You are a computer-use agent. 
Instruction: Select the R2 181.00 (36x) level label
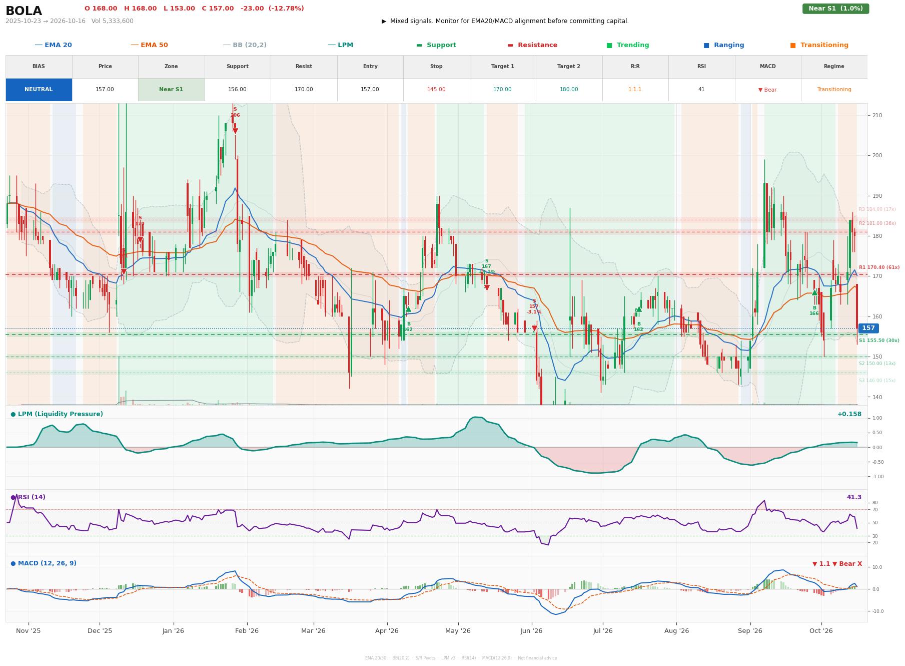tap(877, 223)
